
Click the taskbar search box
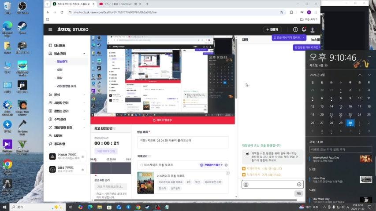tap(37, 207)
